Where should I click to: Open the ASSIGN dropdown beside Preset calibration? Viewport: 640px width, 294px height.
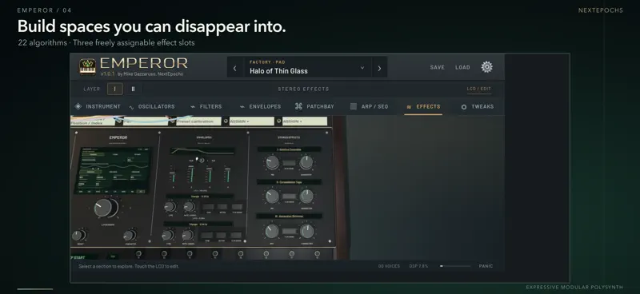tap(251, 121)
